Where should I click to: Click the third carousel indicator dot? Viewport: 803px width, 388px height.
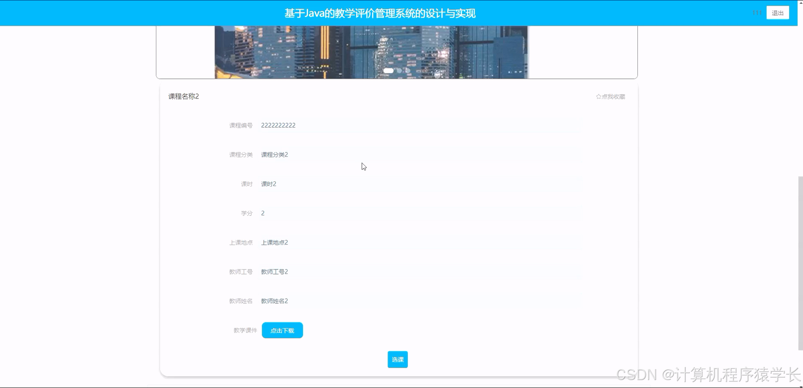(407, 70)
